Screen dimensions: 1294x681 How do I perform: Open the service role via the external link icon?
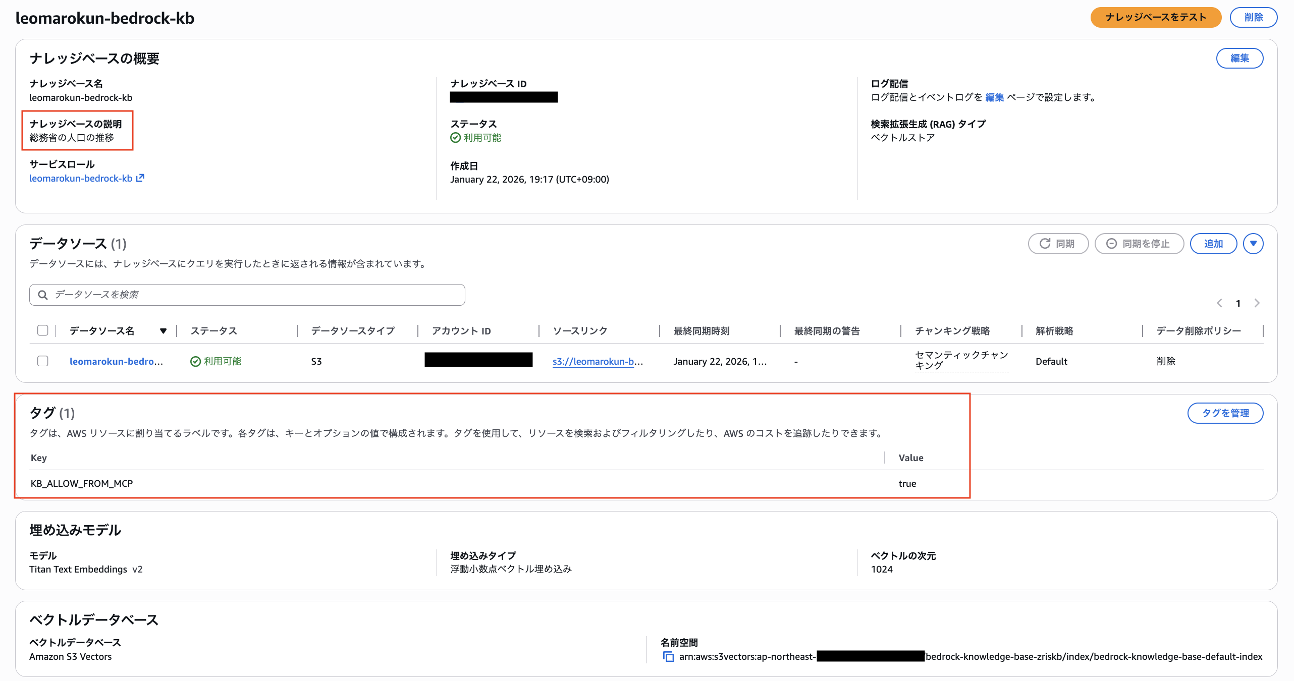coord(140,178)
